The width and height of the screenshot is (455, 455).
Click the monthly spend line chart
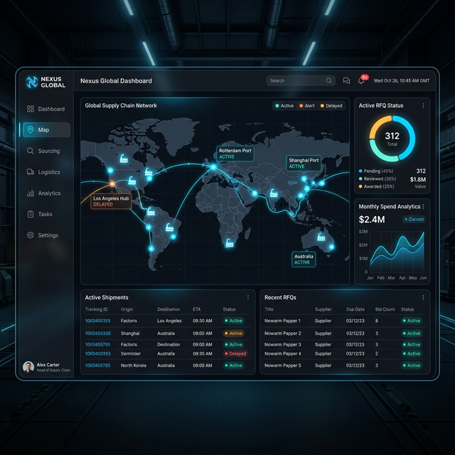coord(397,251)
